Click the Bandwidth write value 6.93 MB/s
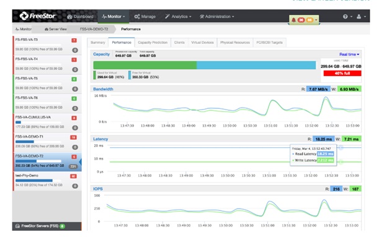This screenshot has width=387, height=237. click(x=349, y=89)
